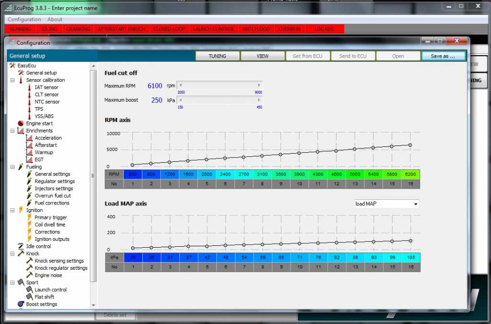Select the 2000 RPM axis cell

click(x=207, y=174)
